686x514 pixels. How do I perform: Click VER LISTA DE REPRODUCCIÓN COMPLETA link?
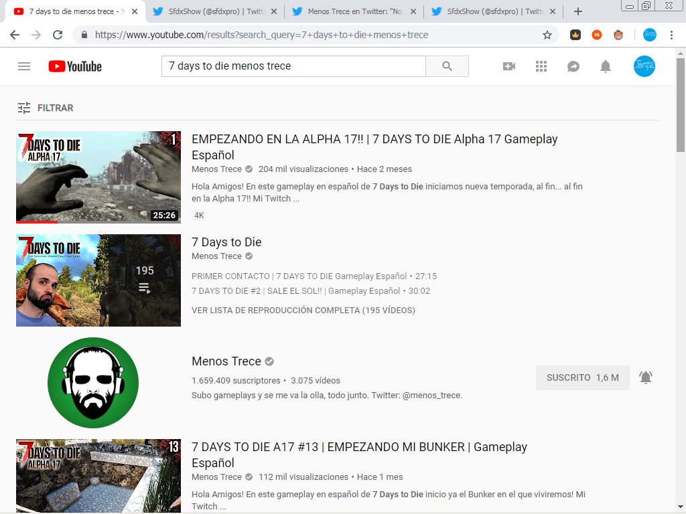pos(303,311)
